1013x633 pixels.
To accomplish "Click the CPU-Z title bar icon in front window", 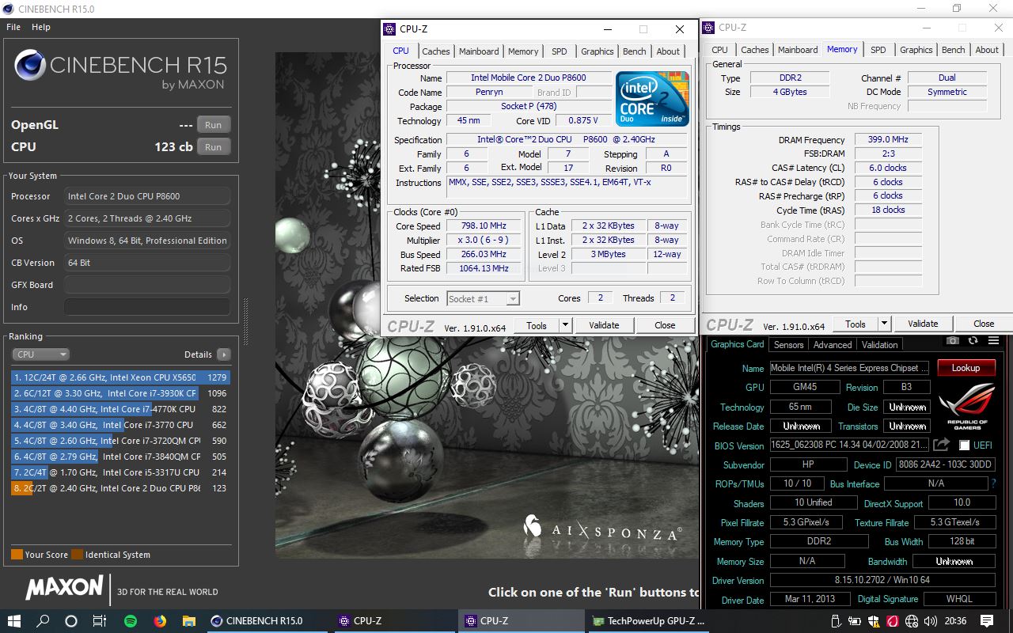I will [389, 29].
